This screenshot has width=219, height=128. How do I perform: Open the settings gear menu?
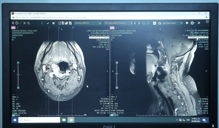192,23
